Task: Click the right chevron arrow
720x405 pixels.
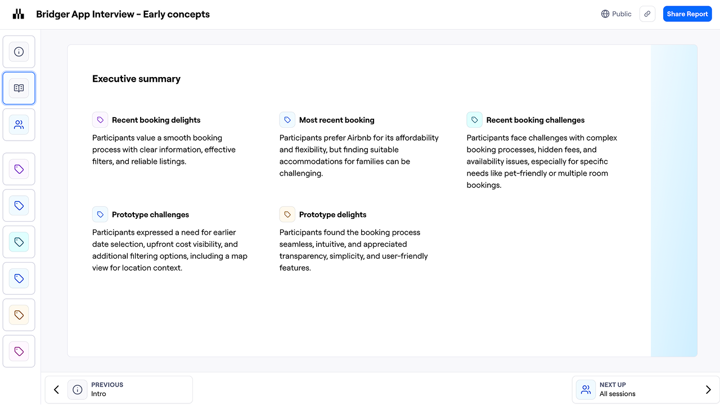Action: [708, 389]
